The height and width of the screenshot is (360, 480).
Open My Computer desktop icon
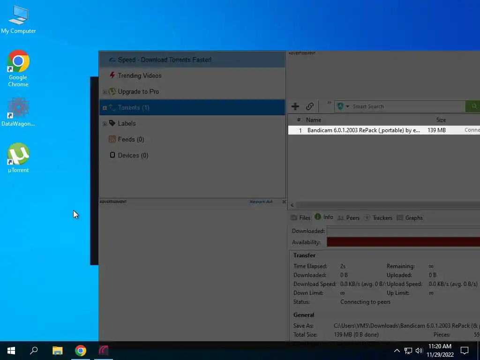(18, 20)
